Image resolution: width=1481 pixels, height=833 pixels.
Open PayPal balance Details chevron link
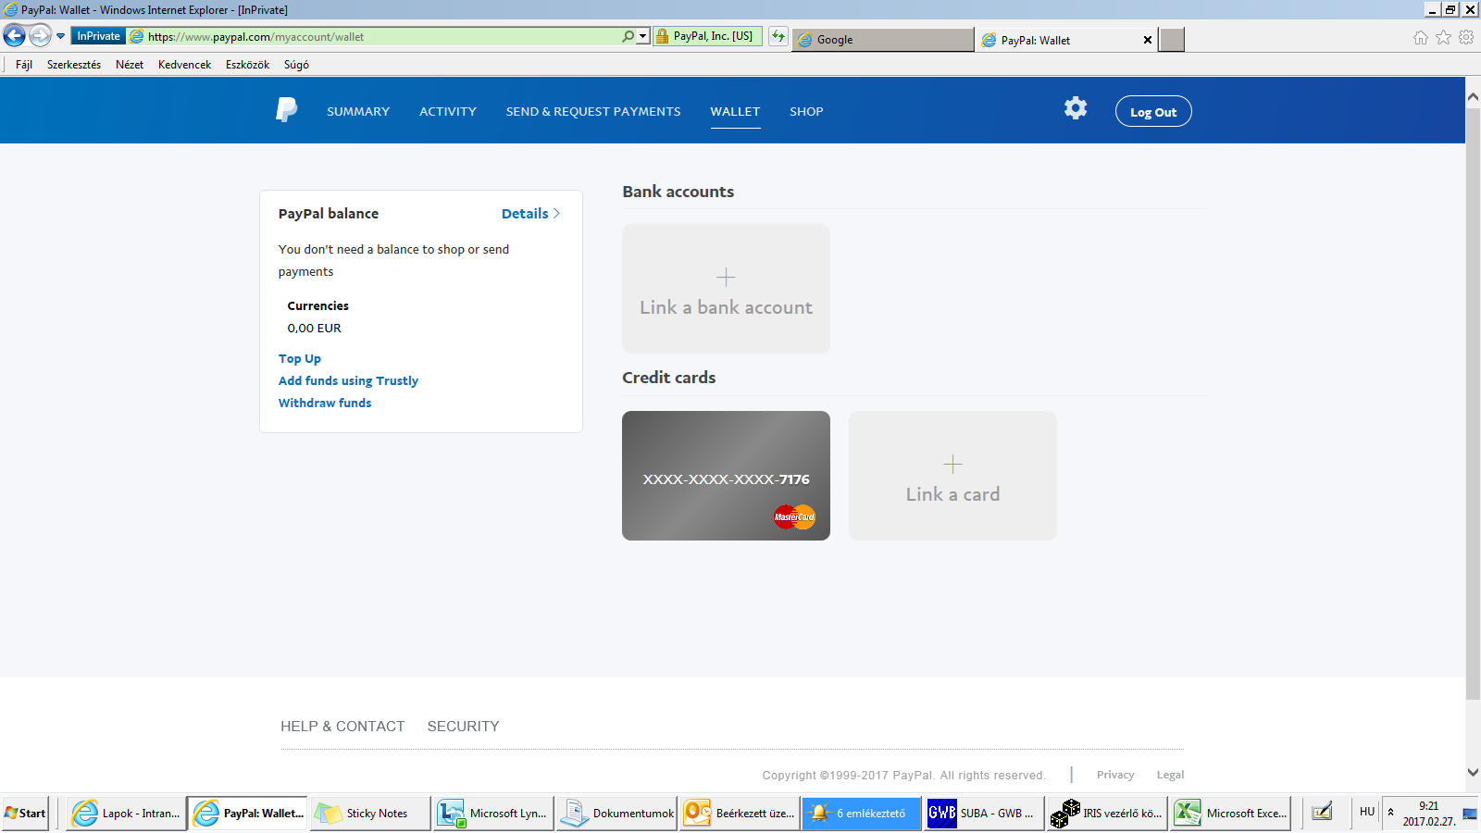click(x=530, y=214)
